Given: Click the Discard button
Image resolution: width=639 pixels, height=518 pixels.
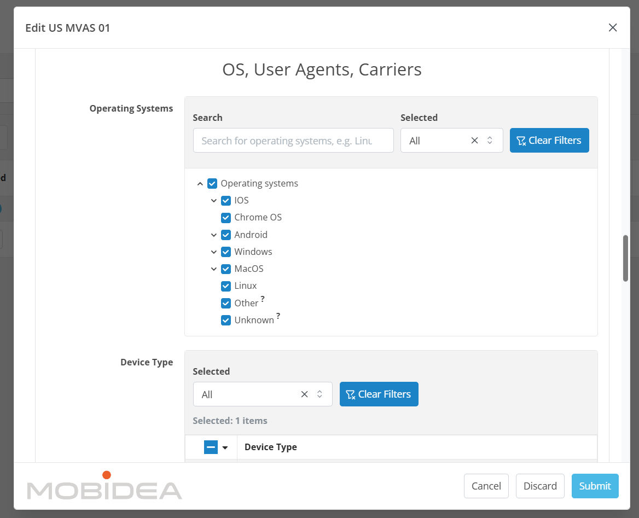Looking at the screenshot, I should pos(539,486).
